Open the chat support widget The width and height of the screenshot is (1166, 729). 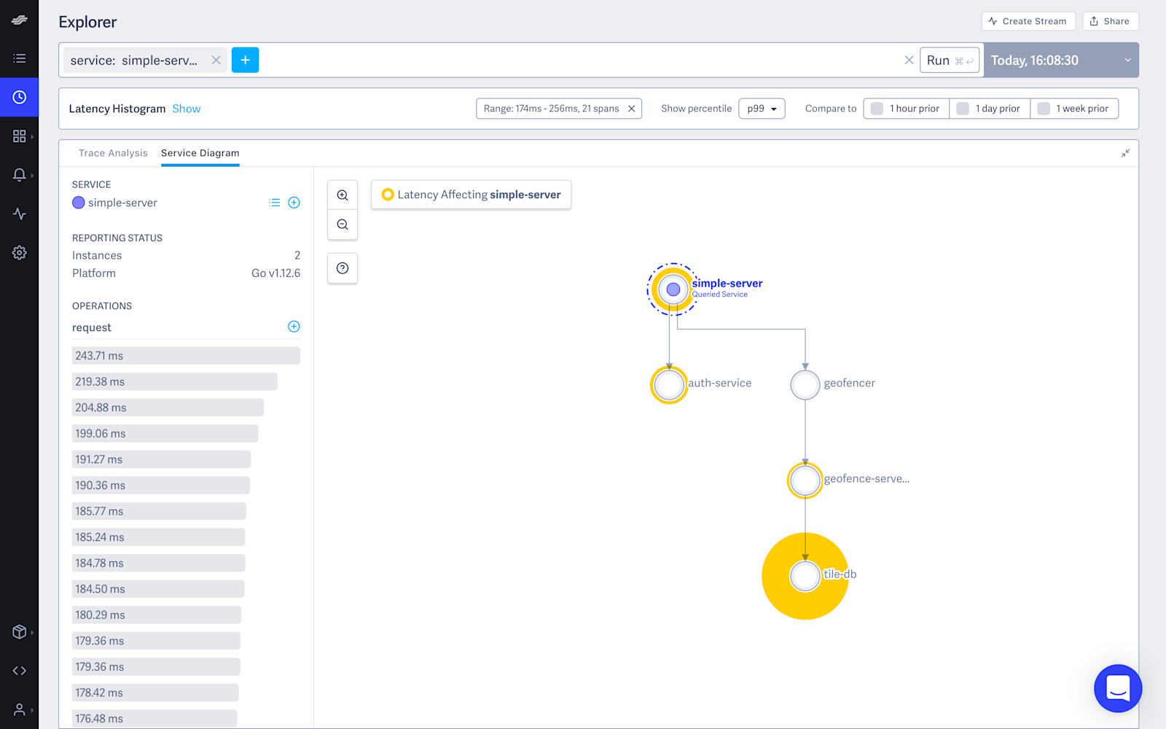pyautogui.click(x=1118, y=688)
